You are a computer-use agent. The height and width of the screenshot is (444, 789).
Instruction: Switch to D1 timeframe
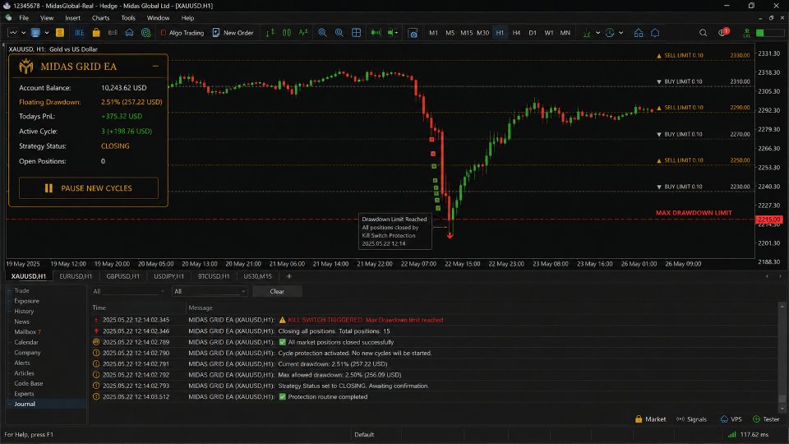[x=533, y=33]
